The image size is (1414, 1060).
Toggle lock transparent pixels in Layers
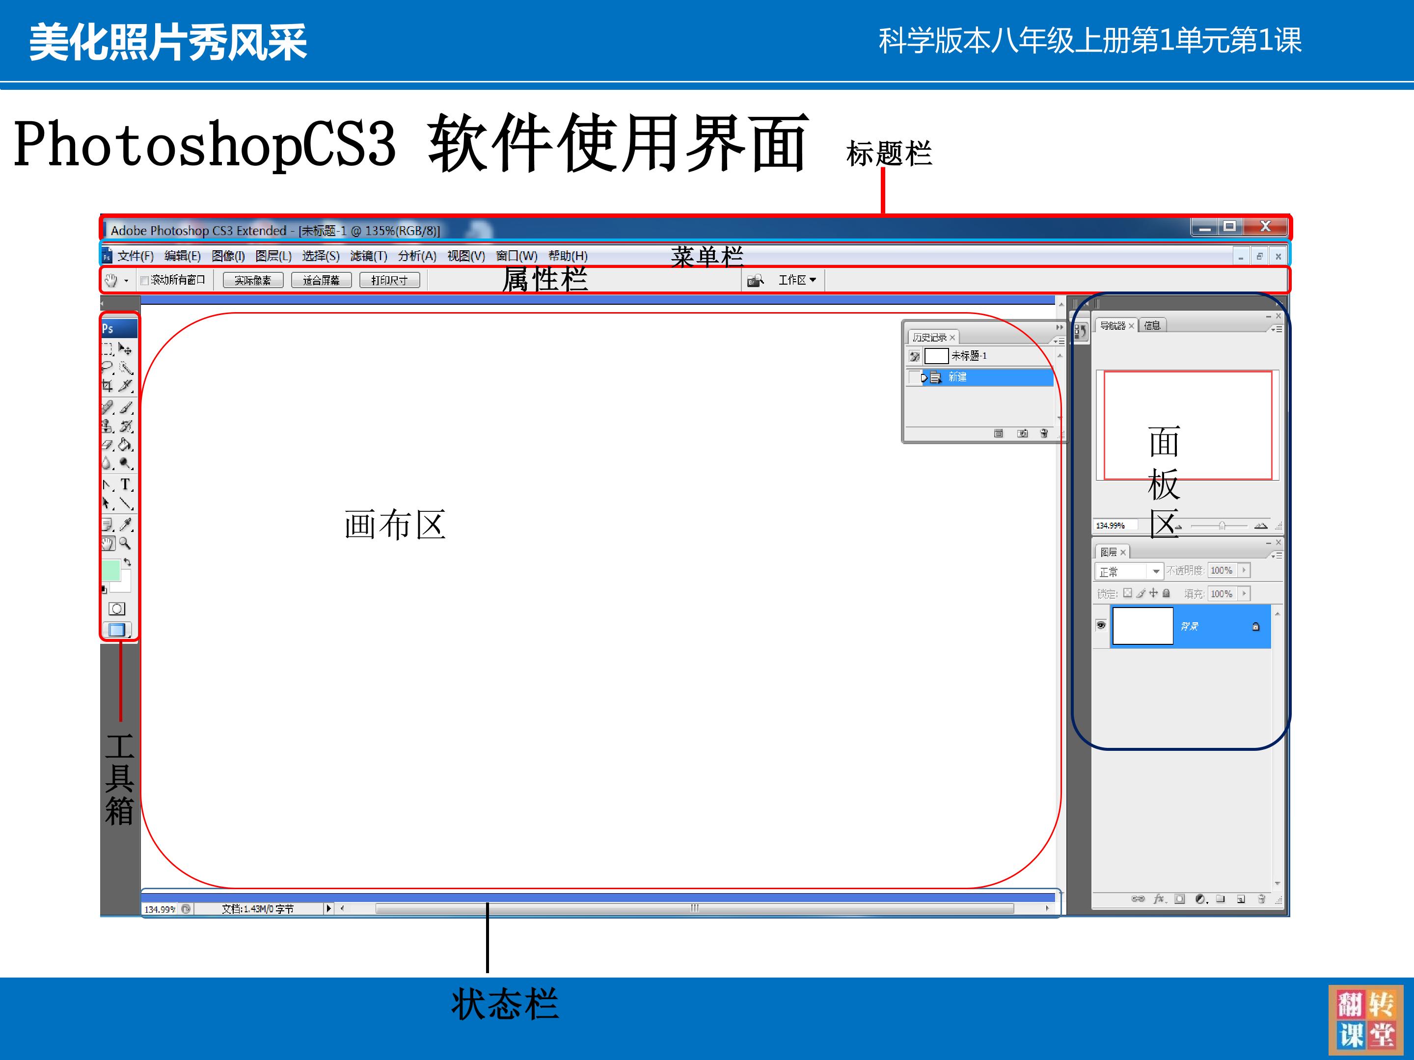1128,593
